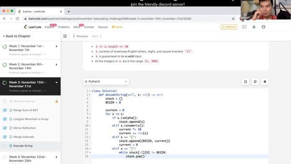
Task: Open the Mirror Reflection problem
Action: coord(25,128)
